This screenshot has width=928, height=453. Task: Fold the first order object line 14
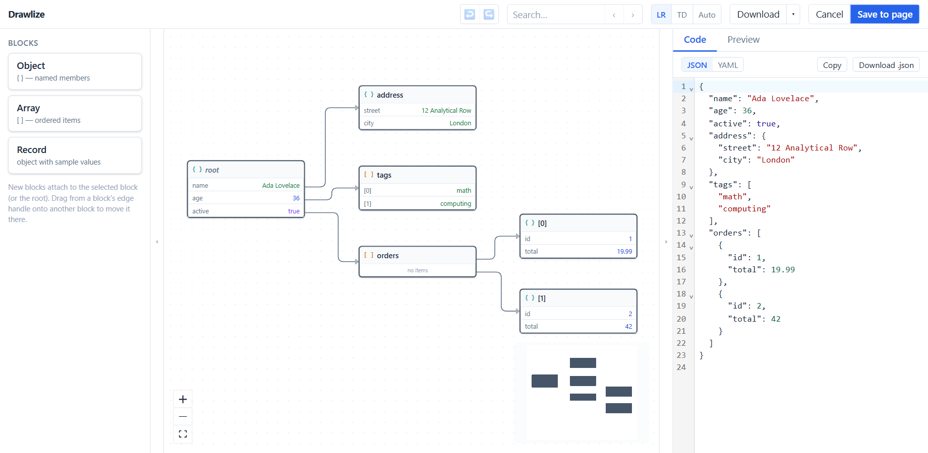pyautogui.click(x=691, y=248)
